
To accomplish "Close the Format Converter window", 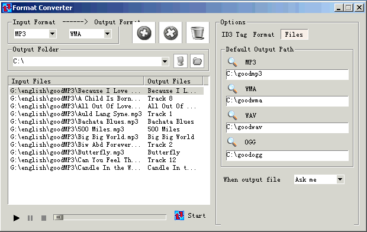I will click(359, 8).
